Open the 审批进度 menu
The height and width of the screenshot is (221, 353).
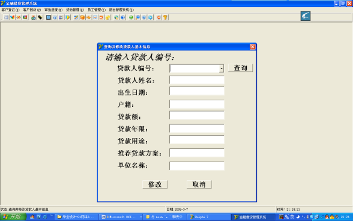point(53,10)
